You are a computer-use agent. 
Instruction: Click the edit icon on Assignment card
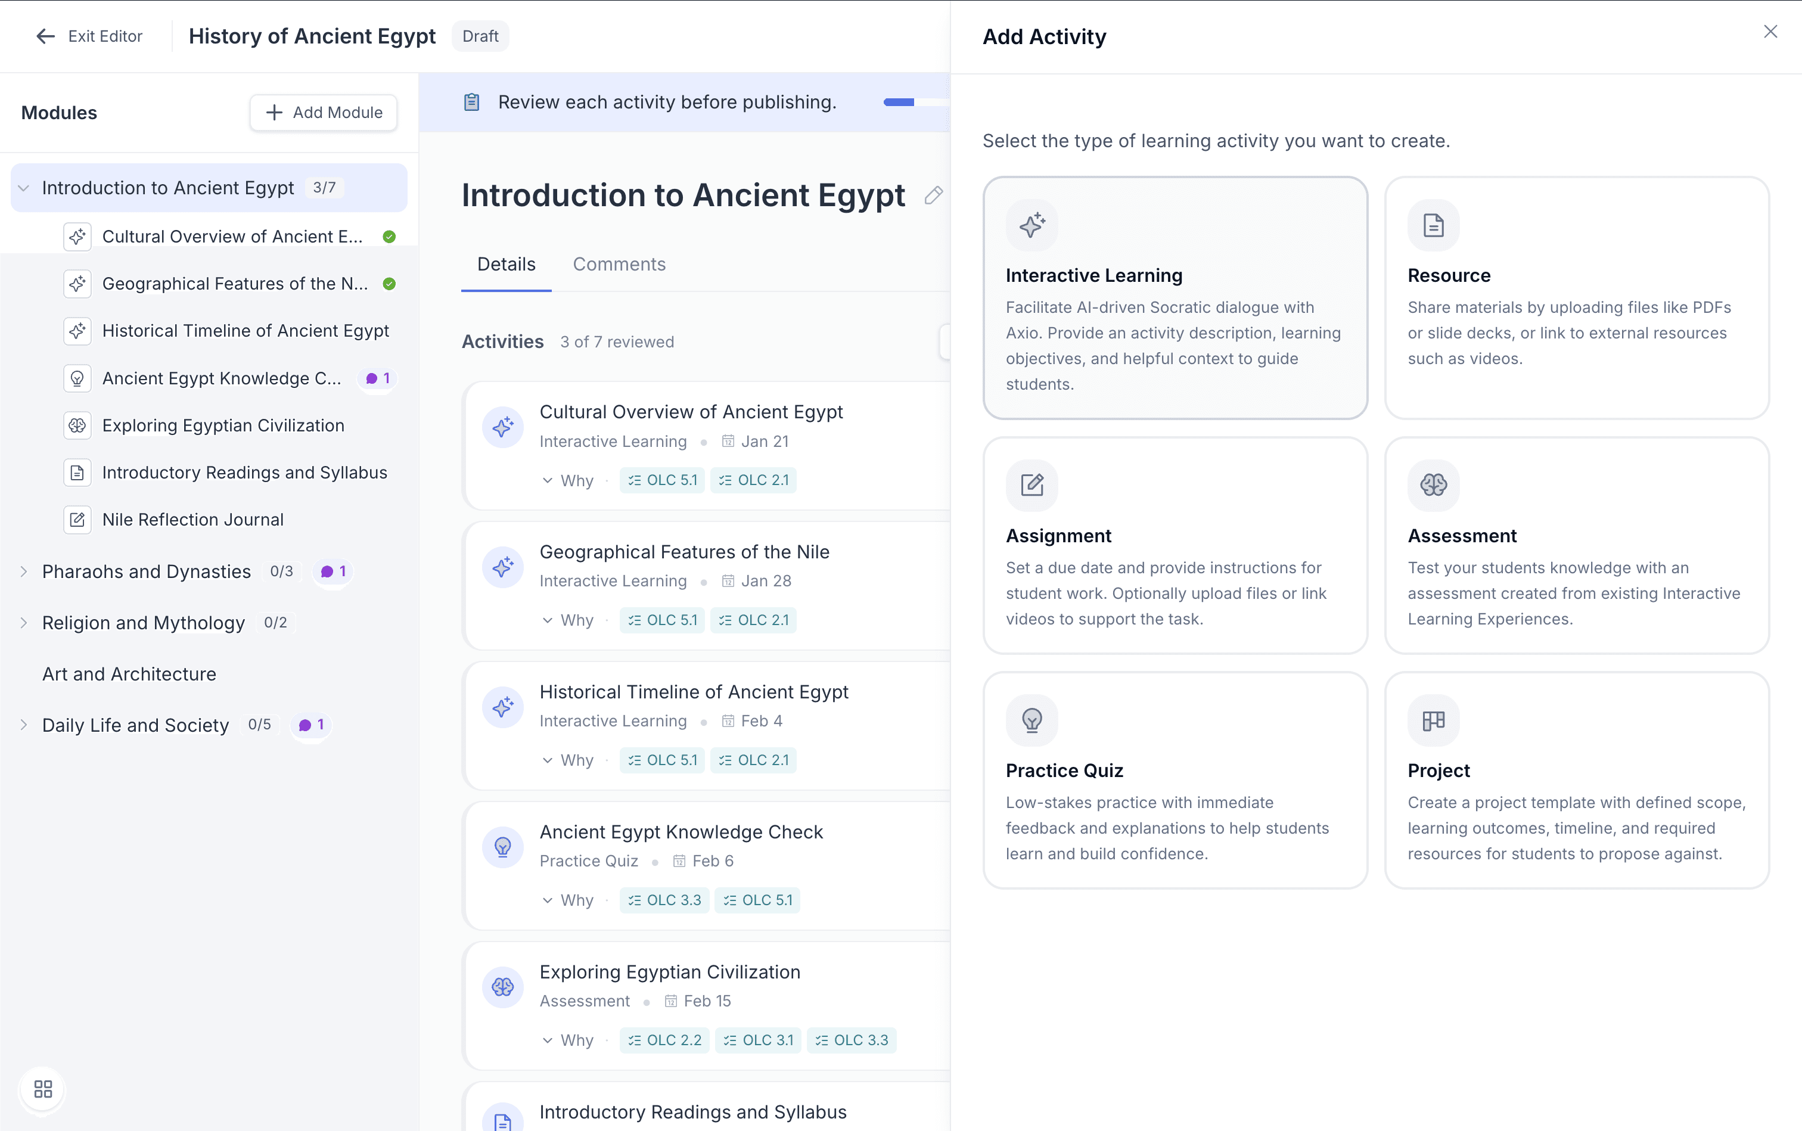(x=1032, y=484)
